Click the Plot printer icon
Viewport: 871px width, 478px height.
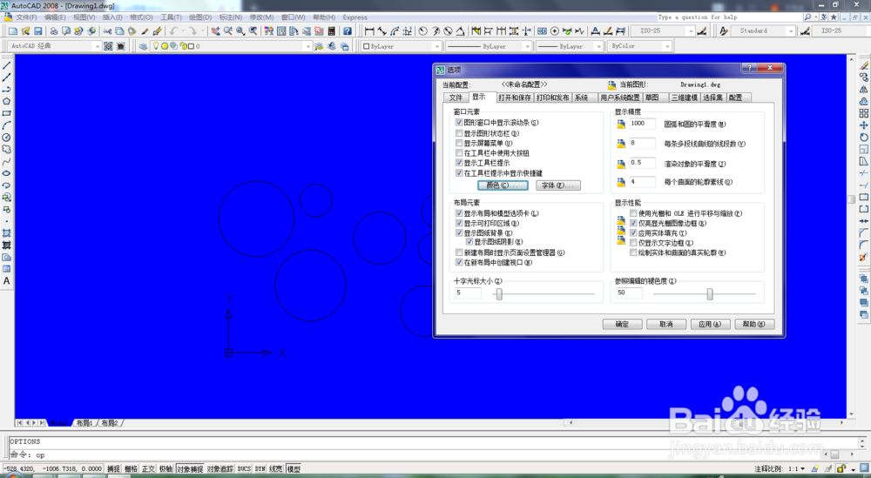[54, 31]
